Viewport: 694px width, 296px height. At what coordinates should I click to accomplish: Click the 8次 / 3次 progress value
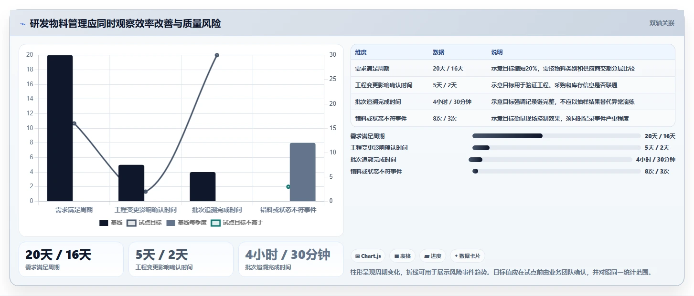click(657, 172)
